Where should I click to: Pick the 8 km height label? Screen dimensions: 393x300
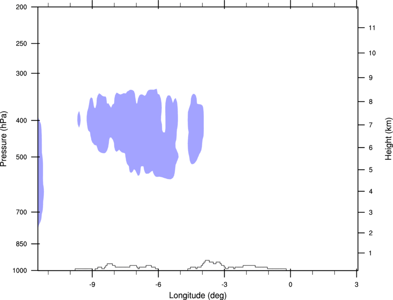[x=371, y=102]
